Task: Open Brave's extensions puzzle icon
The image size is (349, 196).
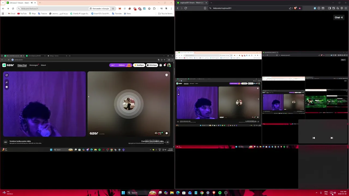Action: click(319, 8)
